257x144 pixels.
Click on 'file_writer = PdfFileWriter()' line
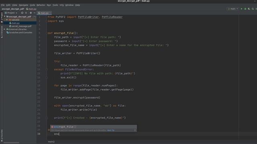(77, 53)
